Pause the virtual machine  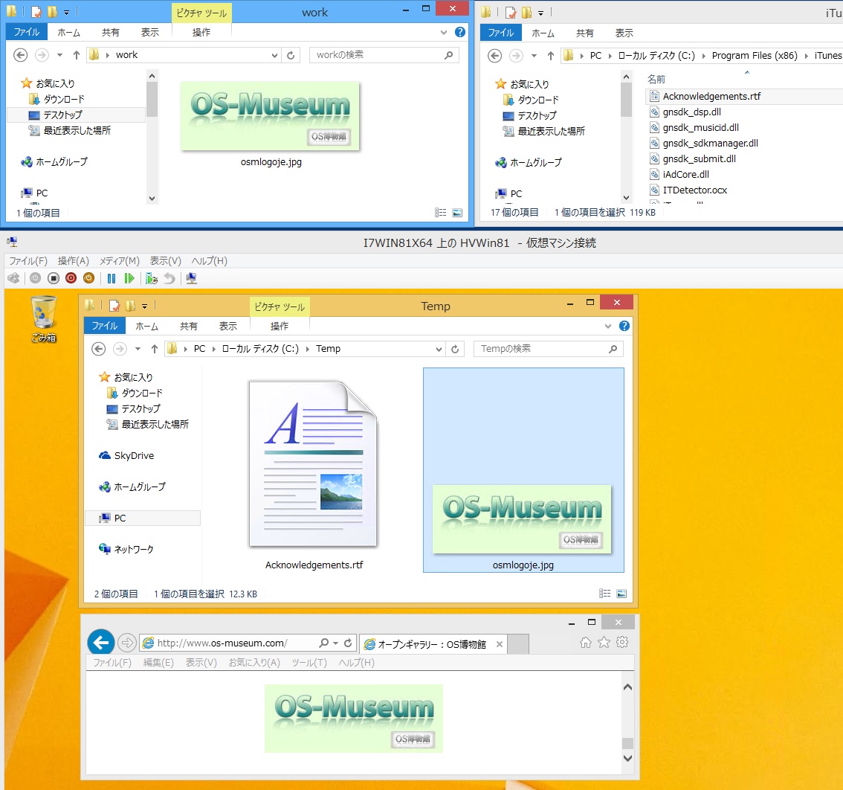(112, 278)
